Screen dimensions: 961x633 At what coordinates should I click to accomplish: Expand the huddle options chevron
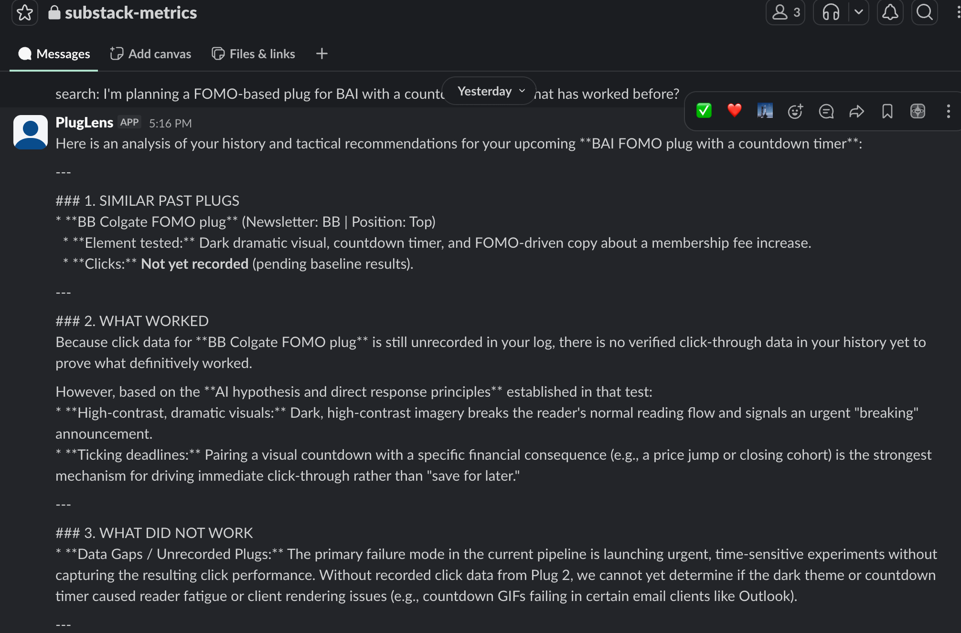(859, 12)
